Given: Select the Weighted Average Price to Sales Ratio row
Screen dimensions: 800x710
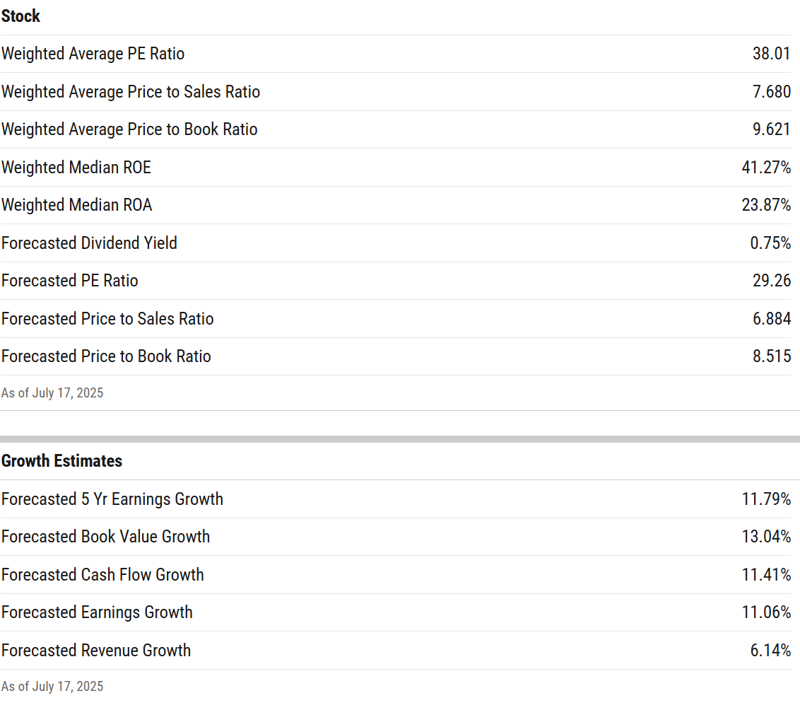Looking at the screenshot, I should pyautogui.click(x=396, y=92).
